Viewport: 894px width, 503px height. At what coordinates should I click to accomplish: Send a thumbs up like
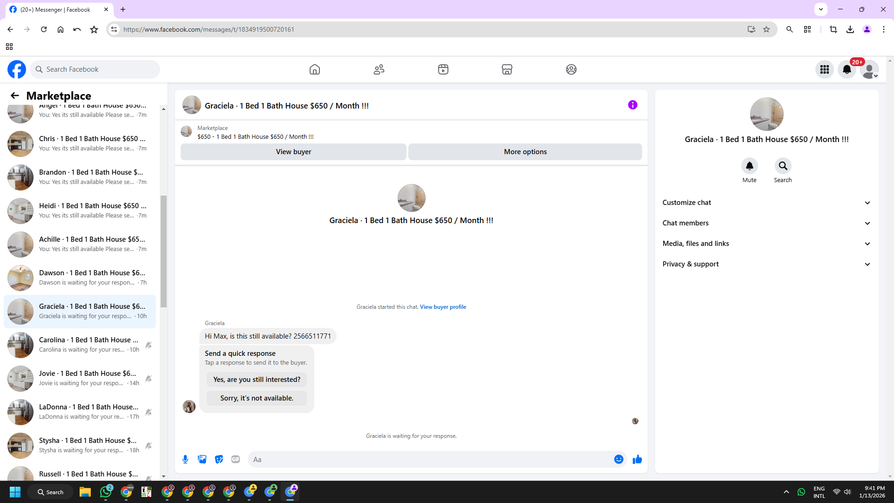click(x=637, y=459)
